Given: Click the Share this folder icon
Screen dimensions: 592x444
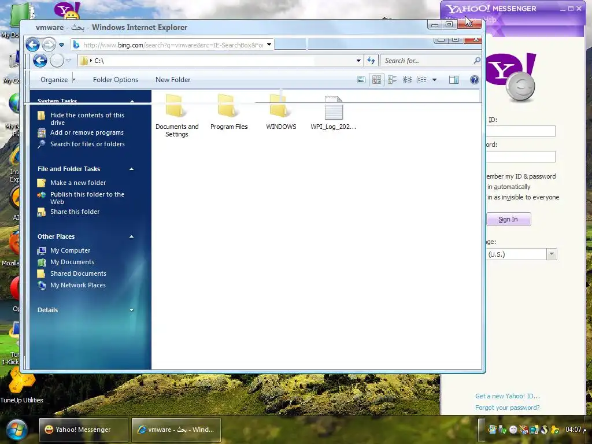Looking at the screenshot, I should pyautogui.click(x=42, y=212).
